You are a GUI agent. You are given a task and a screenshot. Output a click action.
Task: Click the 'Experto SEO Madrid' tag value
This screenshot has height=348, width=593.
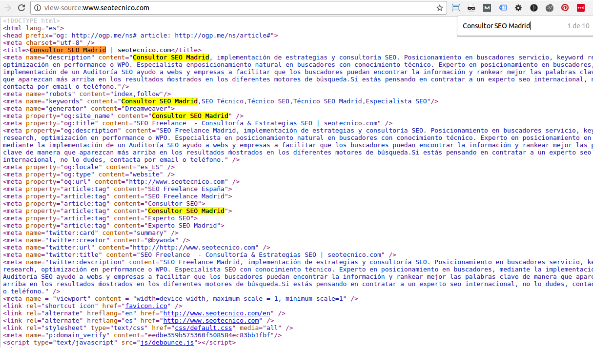(x=183, y=226)
